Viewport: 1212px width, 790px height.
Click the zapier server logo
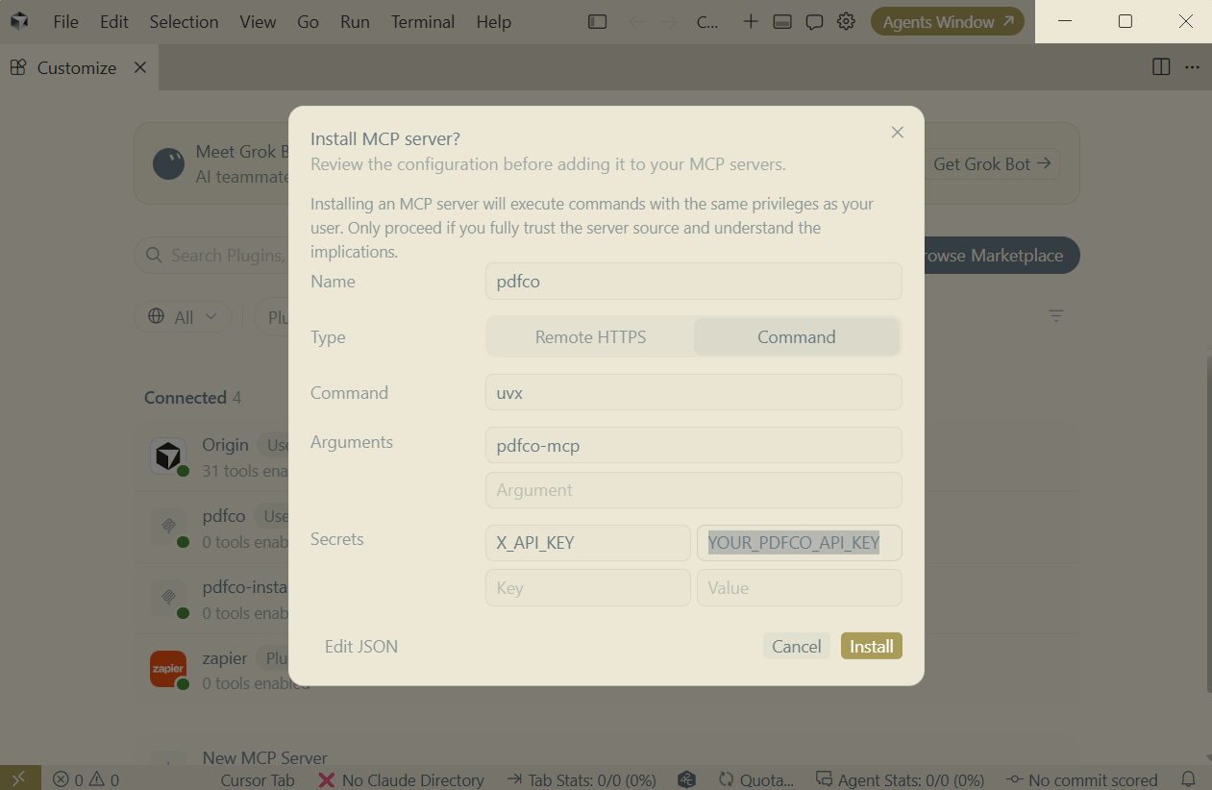click(168, 669)
